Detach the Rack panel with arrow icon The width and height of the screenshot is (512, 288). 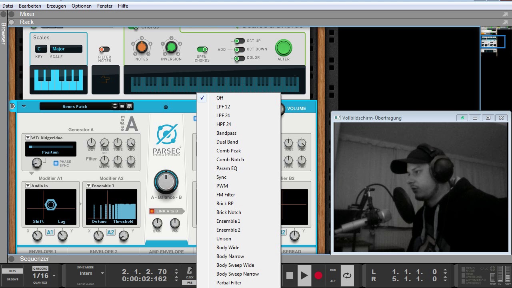(x=505, y=22)
